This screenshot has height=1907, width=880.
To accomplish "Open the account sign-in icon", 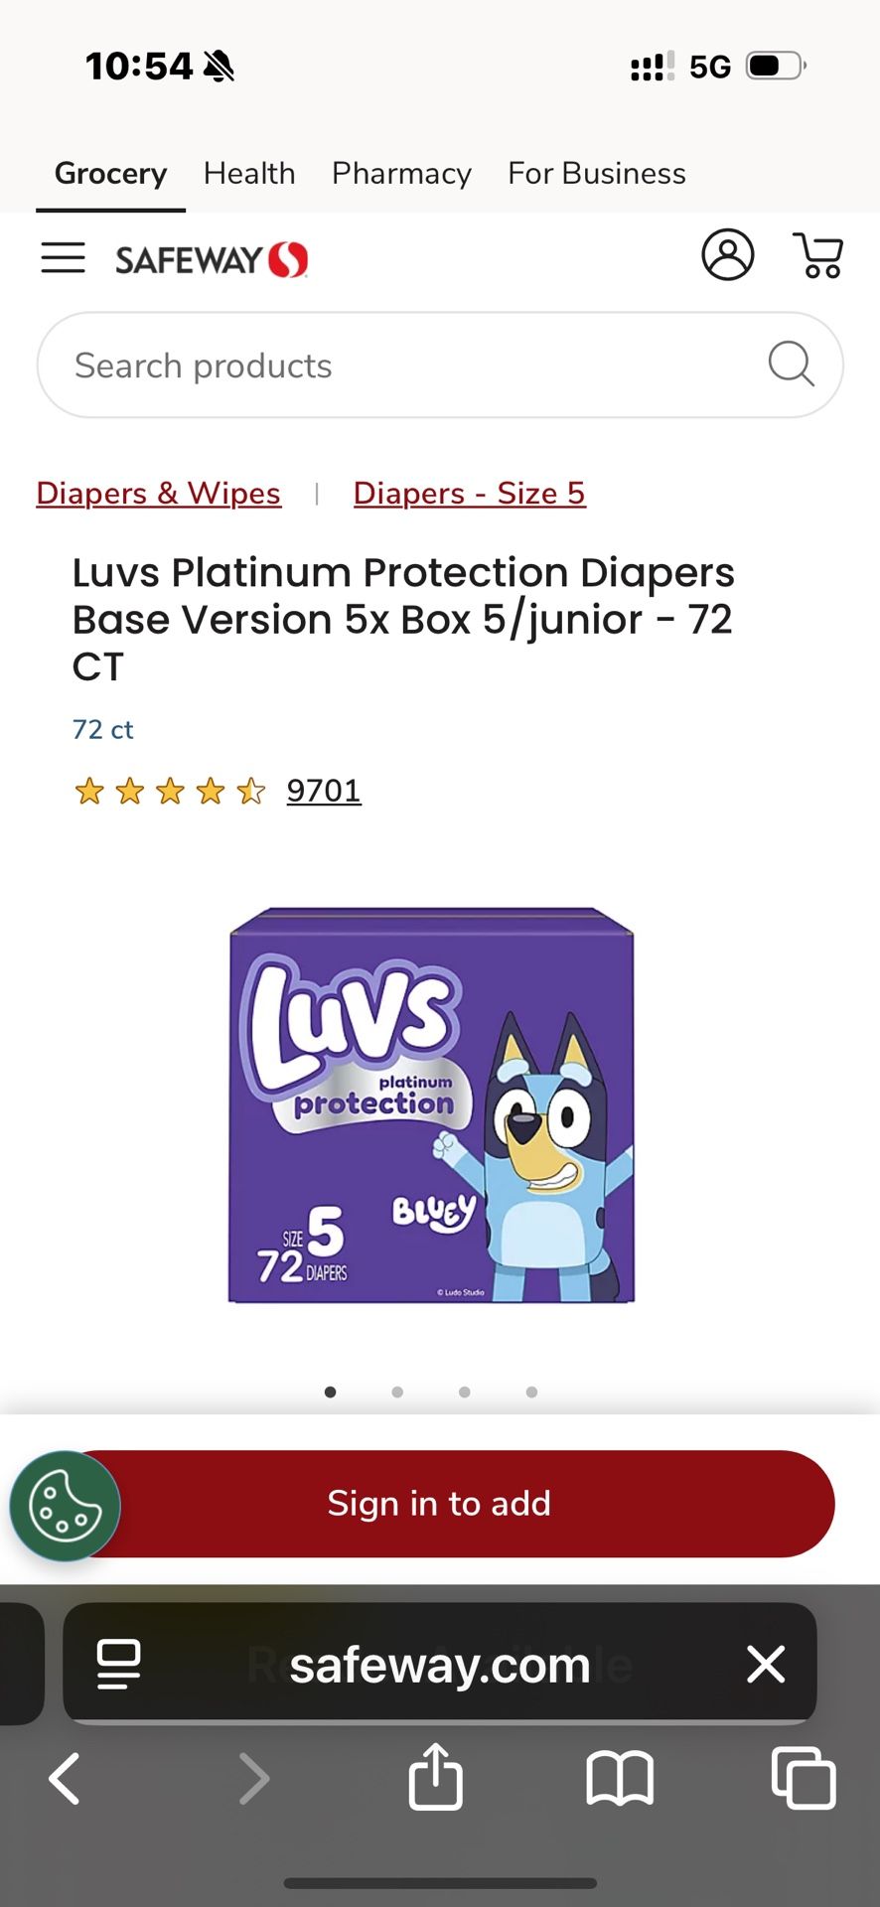I will pyautogui.click(x=727, y=255).
